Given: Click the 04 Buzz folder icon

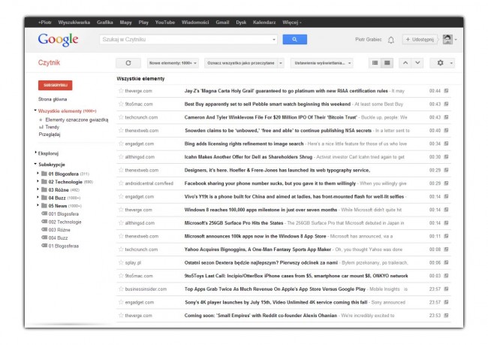Looking at the screenshot, I should [44, 198].
